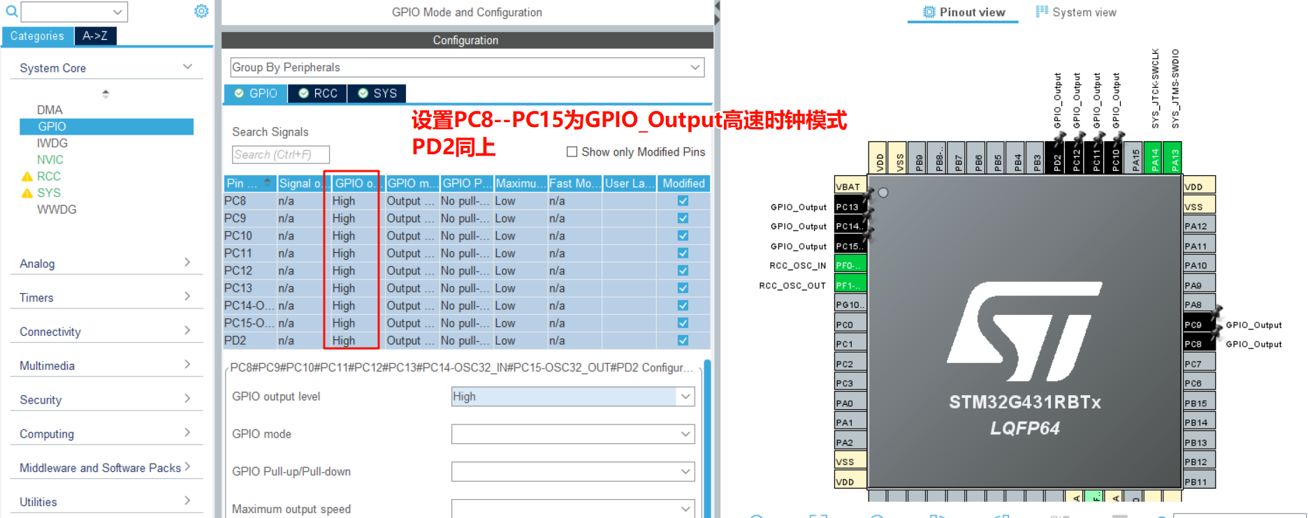Click the RCC warning triangle icon
Image resolution: width=1308 pixels, height=518 pixels.
(27, 177)
